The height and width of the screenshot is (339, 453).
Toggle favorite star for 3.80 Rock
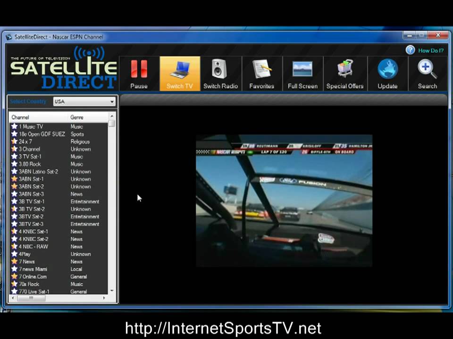coord(14,164)
